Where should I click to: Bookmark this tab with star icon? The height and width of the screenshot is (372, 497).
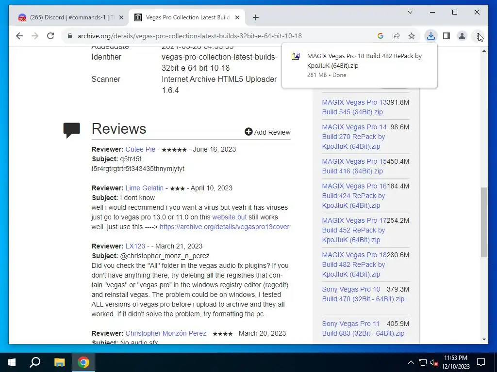point(412,36)
